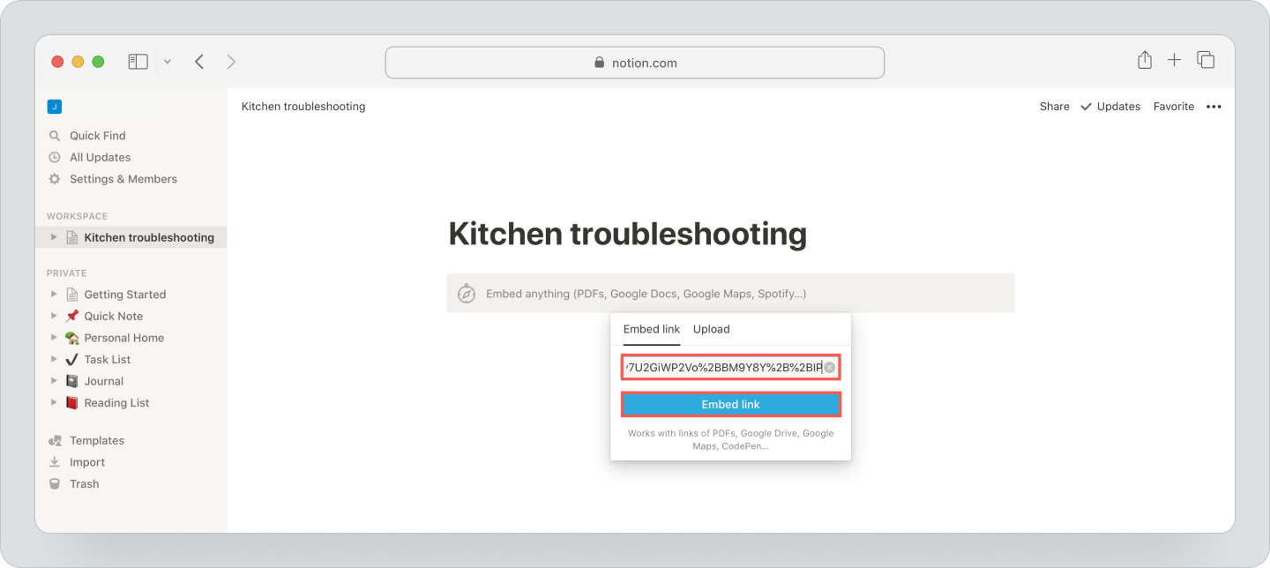This screenshot has width=1270, height=568.
Task: Click the Safari share icon
Action: pos(1144,60)
